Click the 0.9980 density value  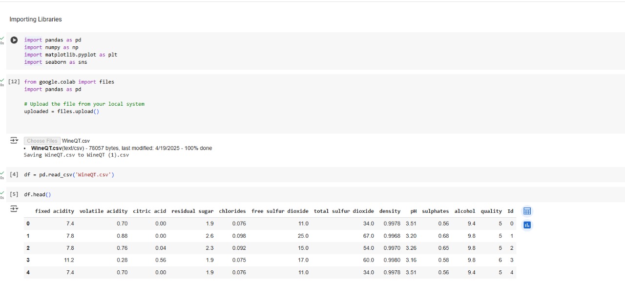(392, 260)
